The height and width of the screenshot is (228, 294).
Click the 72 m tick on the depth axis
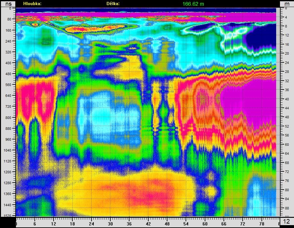coord(286,172)
